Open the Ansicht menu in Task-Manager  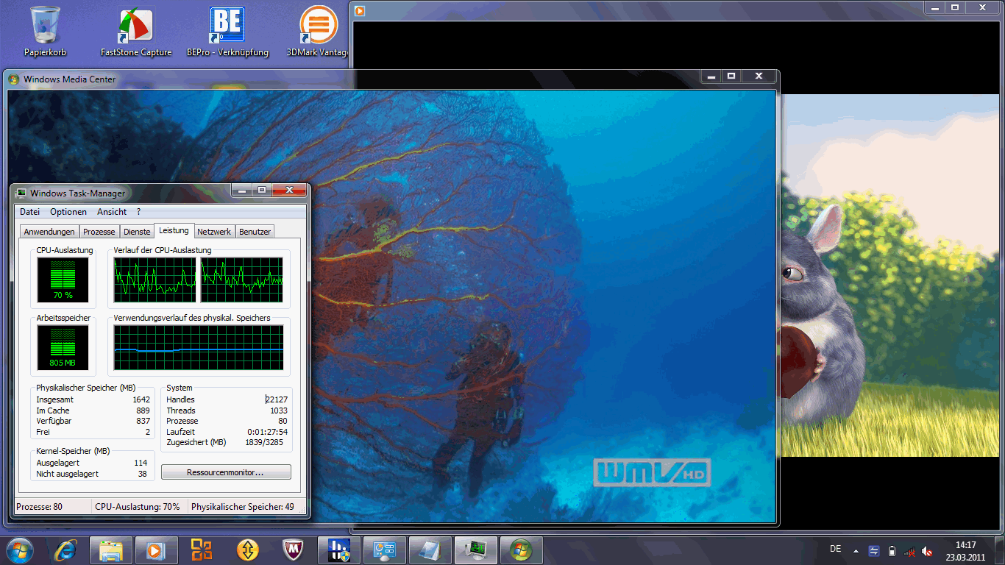(112, 212)
